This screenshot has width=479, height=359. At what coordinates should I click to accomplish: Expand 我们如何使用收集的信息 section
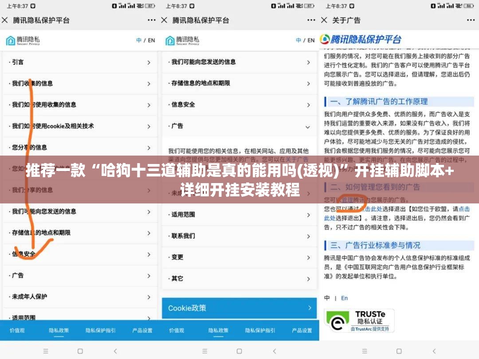click(79, 105)
